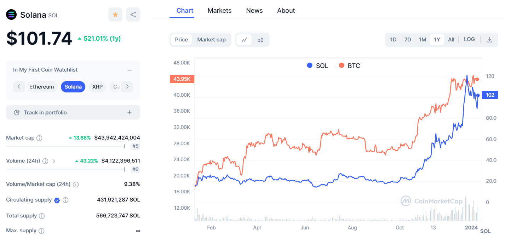Click the 9.38% volume/market cap value
Screen dimensions: 505x238
[x=132, y=184]
